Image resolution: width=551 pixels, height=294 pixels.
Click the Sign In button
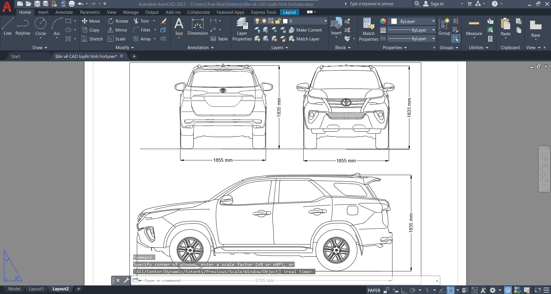(434, 4)
